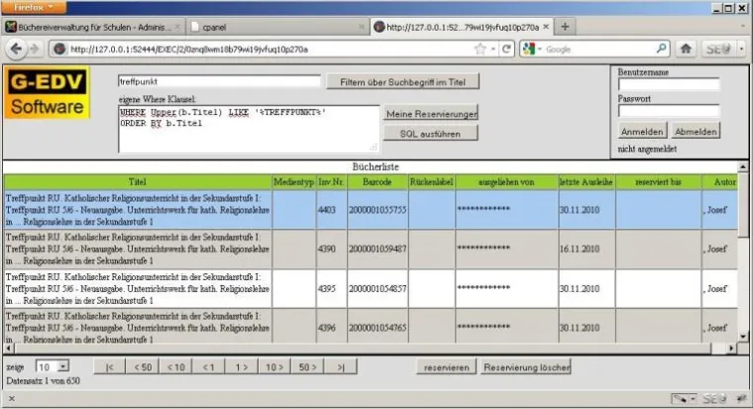
Task: Click the Benutzername input field
Action: [x=669, y=85]
